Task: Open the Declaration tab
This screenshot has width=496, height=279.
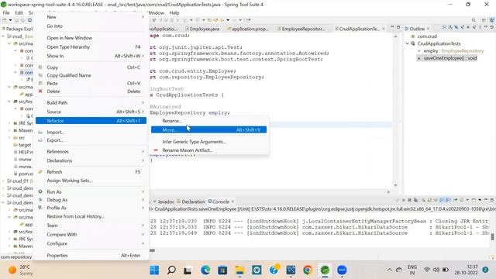Action: click(191, 201)
